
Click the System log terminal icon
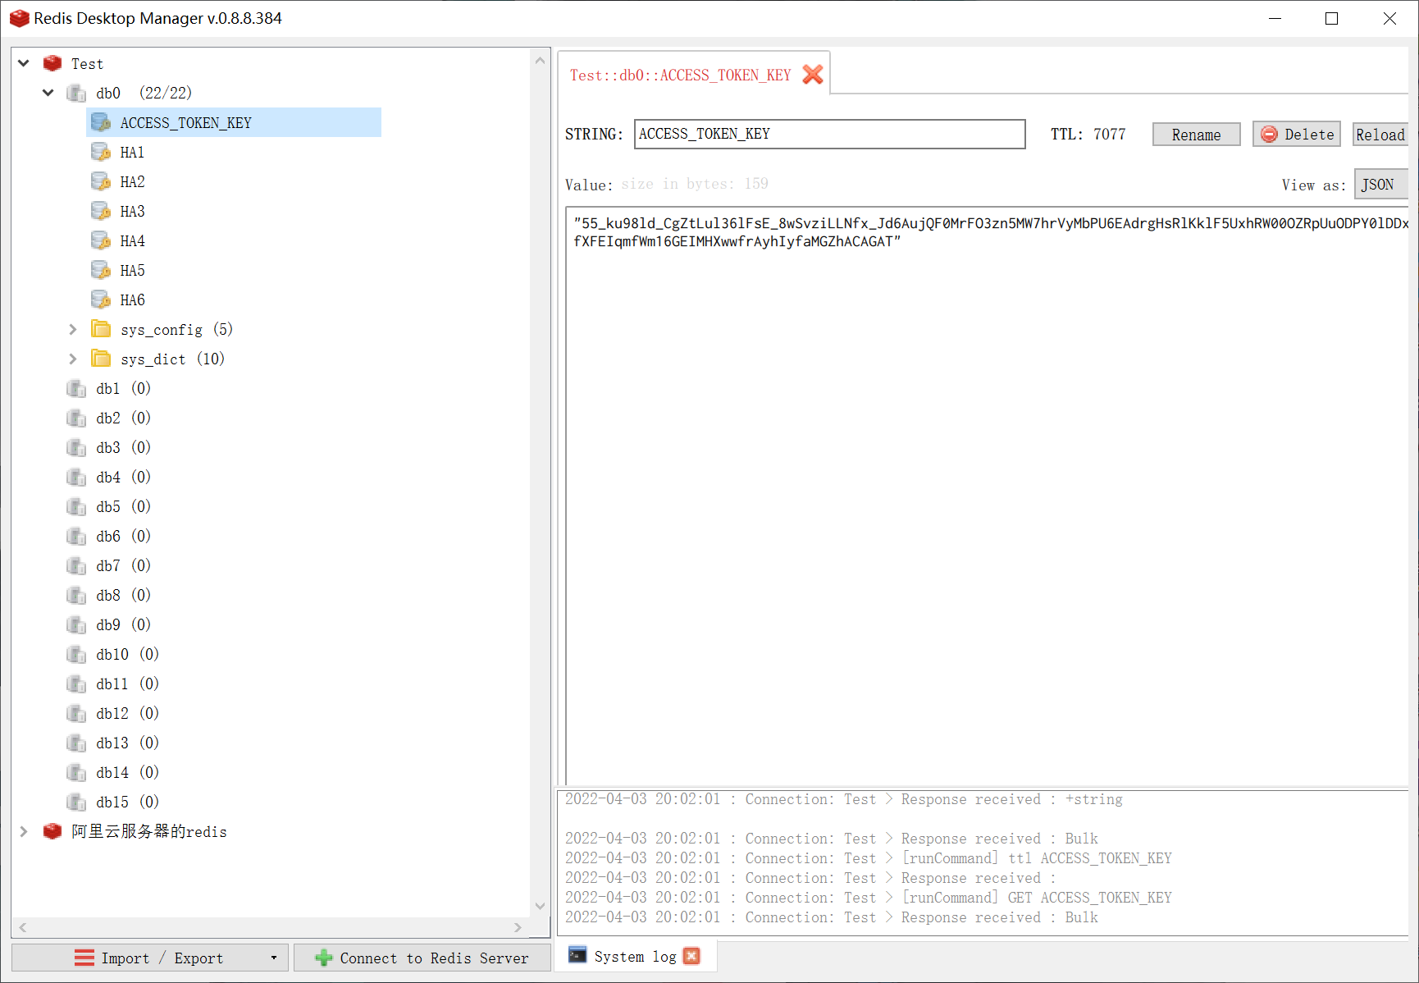pos(577,955)
